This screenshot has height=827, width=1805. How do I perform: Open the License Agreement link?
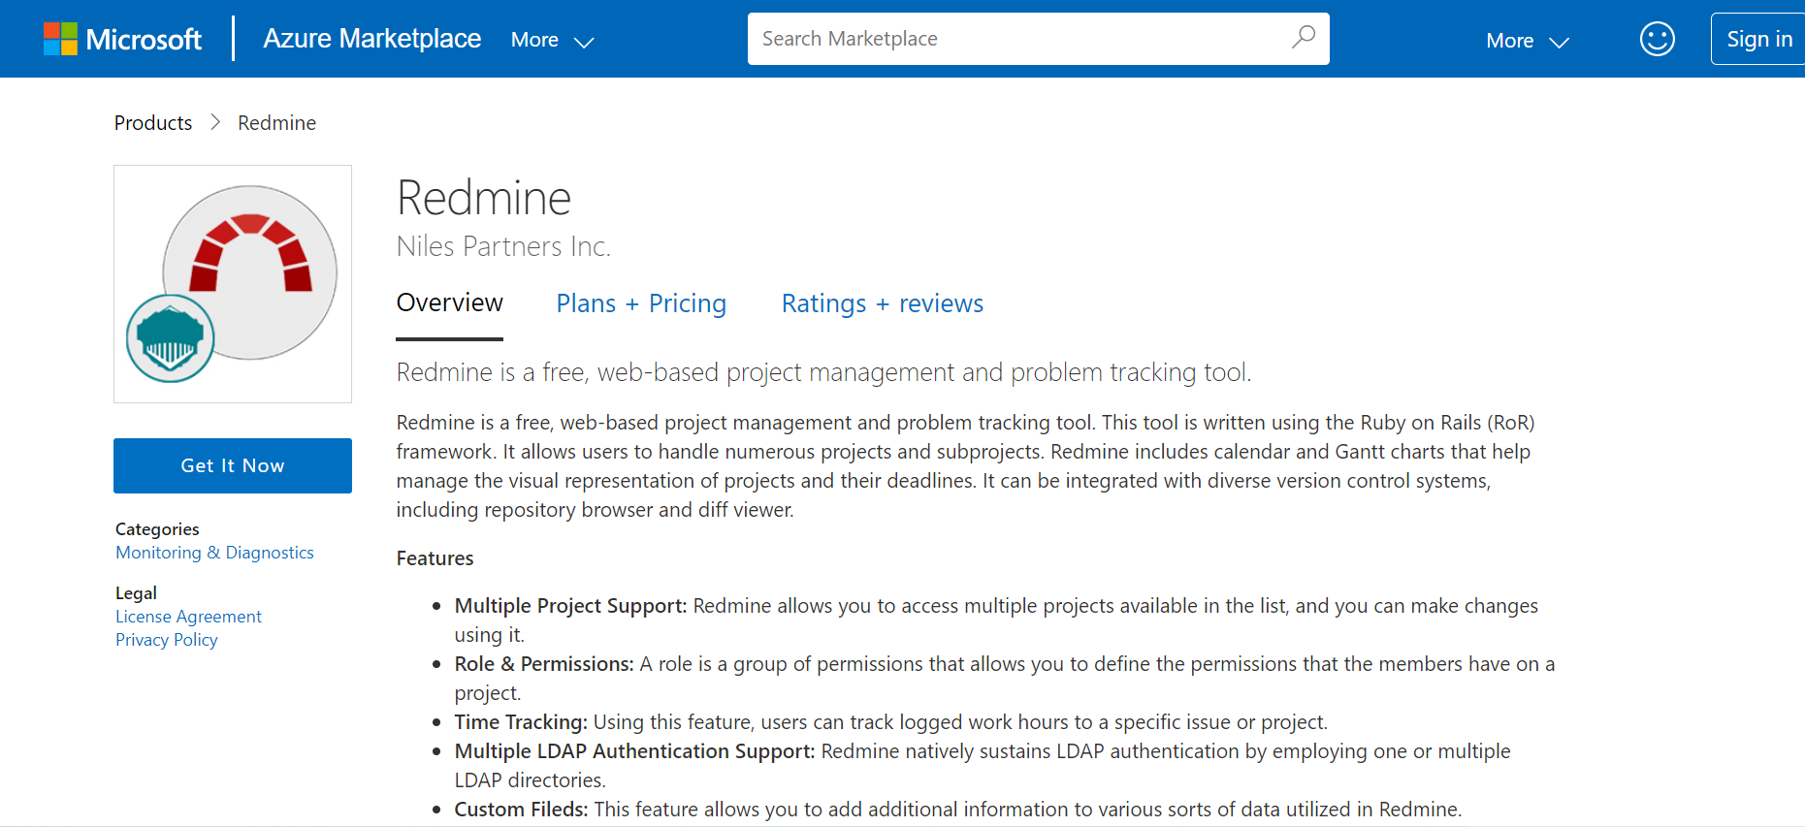(x=188, y=617)
